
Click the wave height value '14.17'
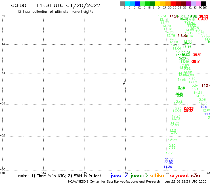(199, 96)
